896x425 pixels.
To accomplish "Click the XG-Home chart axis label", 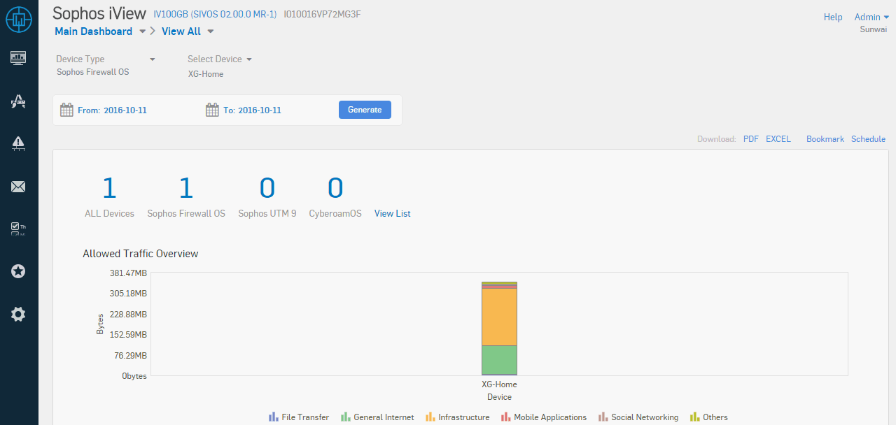I will 499,384.
